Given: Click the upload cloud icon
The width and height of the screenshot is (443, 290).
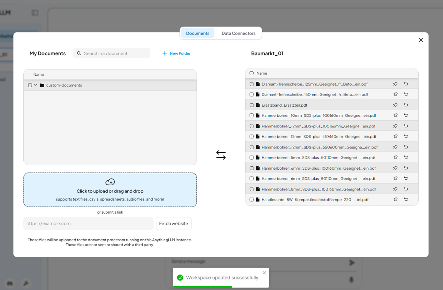Looking at the screenshot, I should click(x=110, y=182).
